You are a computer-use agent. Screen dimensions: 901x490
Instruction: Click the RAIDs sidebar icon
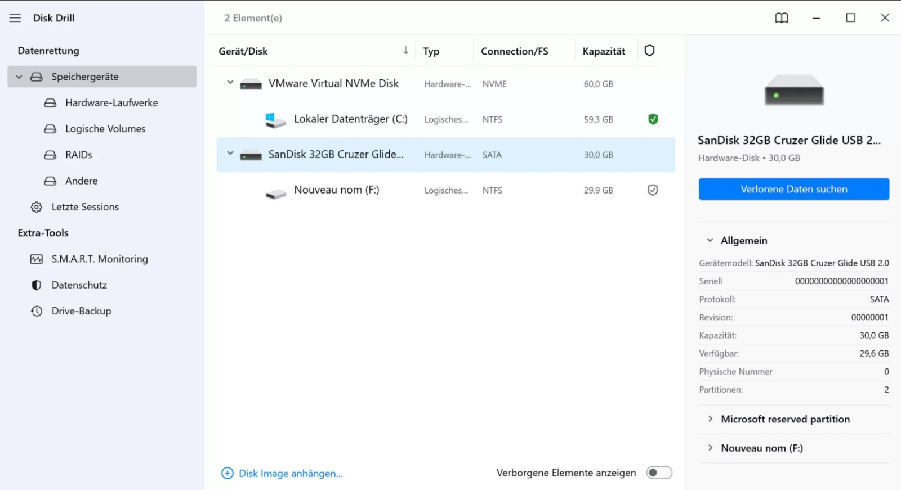(x=50, y=155)
